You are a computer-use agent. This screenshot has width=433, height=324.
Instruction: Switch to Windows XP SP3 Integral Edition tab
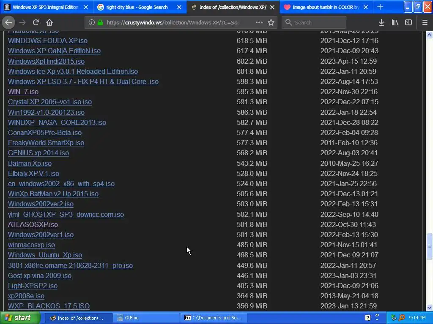point(46,7)
